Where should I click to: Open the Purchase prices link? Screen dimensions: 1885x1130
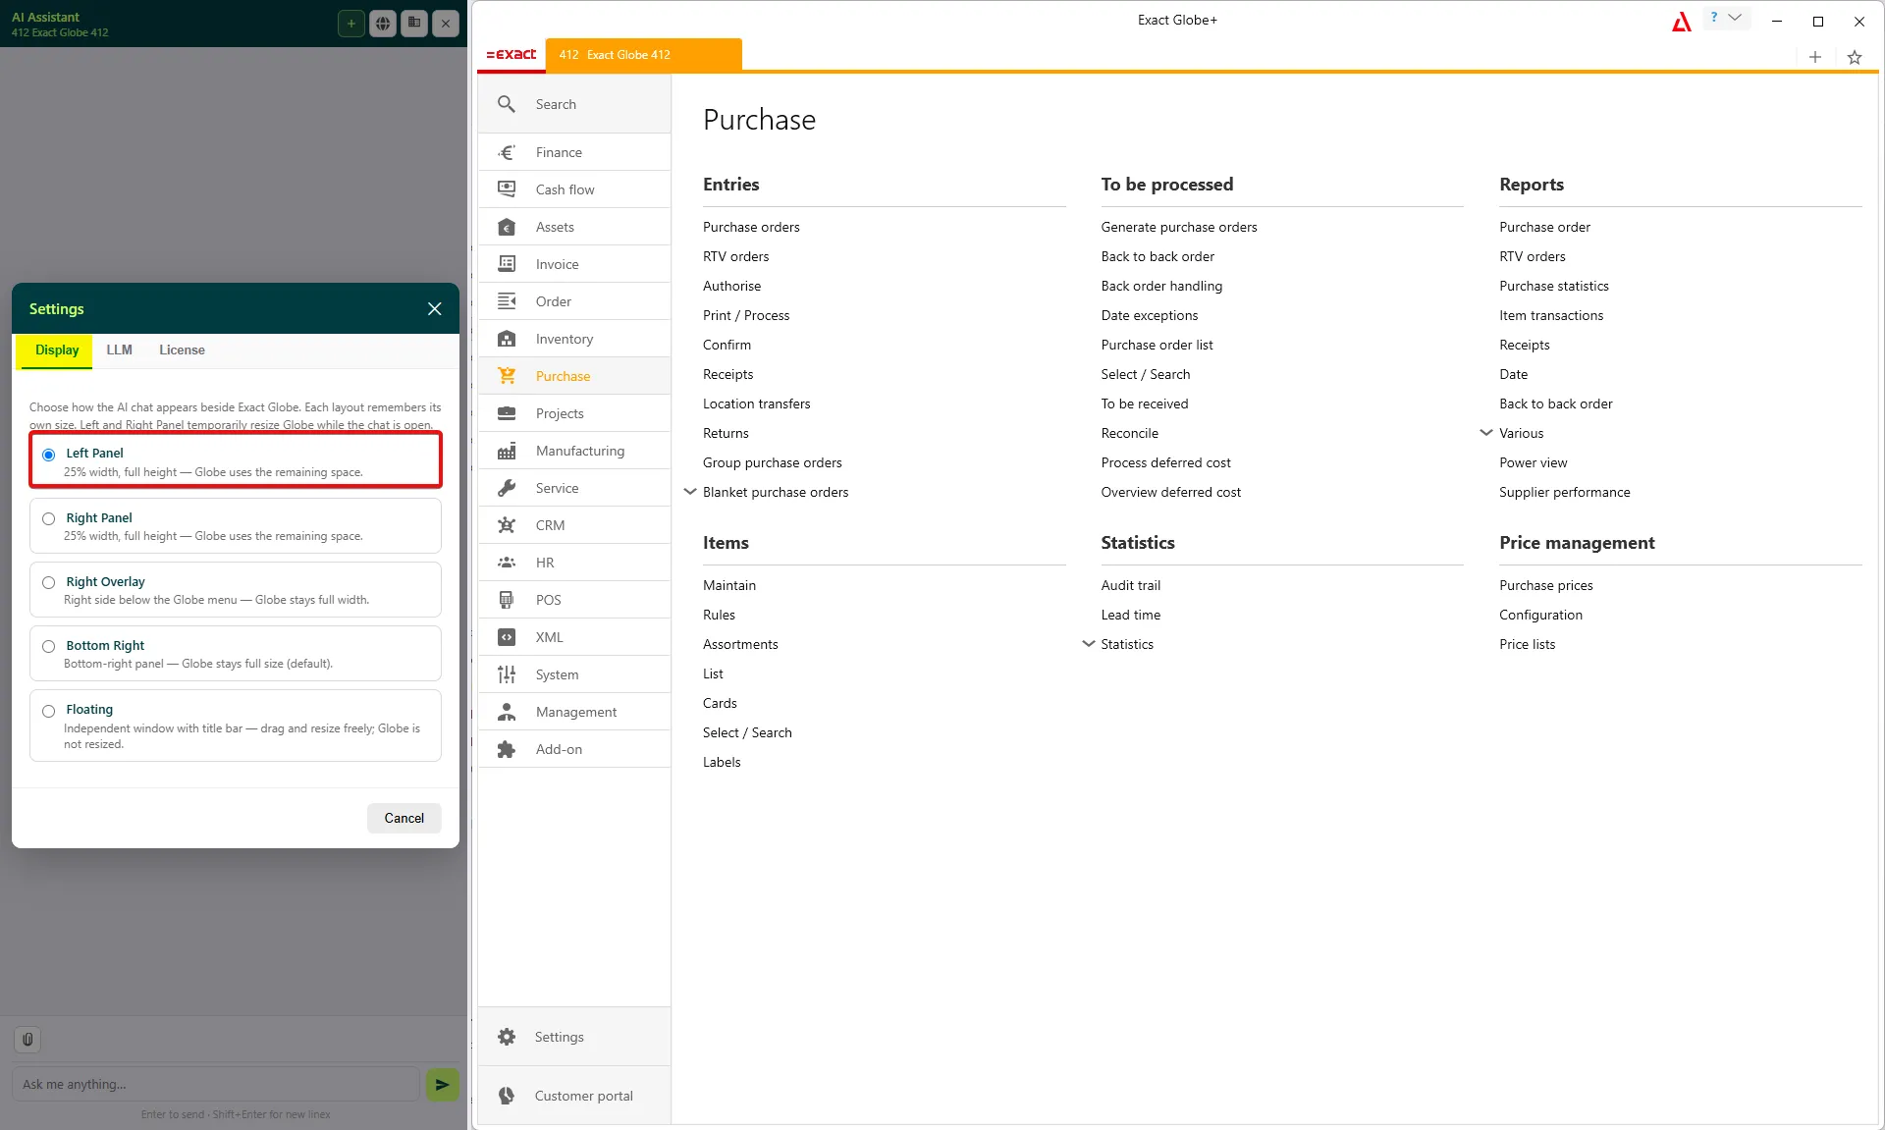tap(1546, 585)
